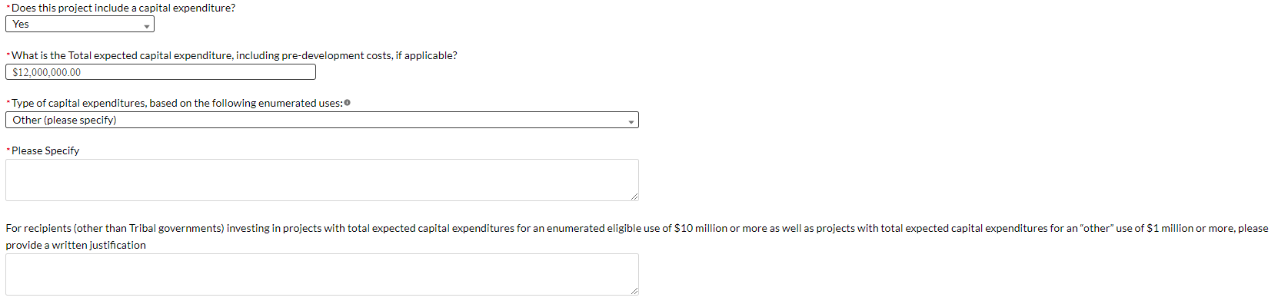1278x304 pixels.
Task: Click the required asterisk before Please Specify
Action: click(8, 149)
